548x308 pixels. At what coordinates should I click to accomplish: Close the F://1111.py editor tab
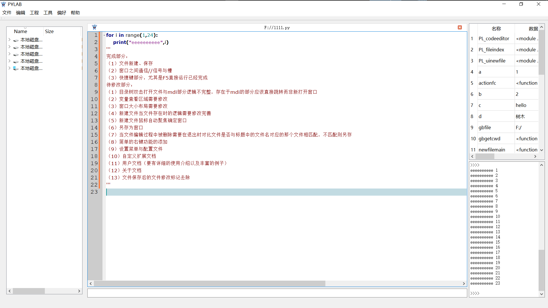[460, 27]
